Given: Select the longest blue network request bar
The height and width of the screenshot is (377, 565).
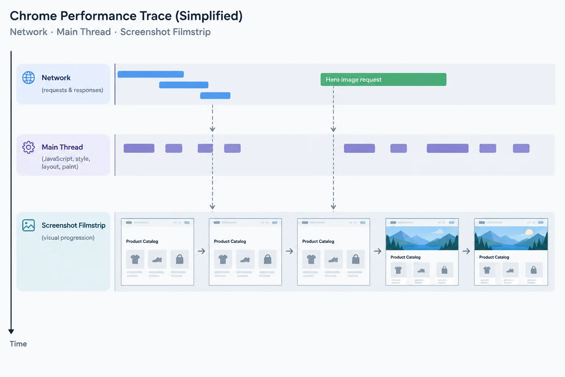Looking at the screenshot, I should tap(150, 74).
